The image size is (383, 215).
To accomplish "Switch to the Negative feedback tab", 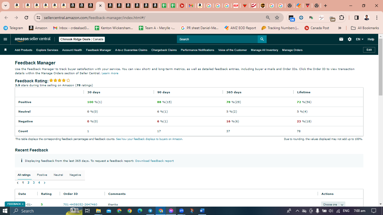I will [x=75, y=175].
